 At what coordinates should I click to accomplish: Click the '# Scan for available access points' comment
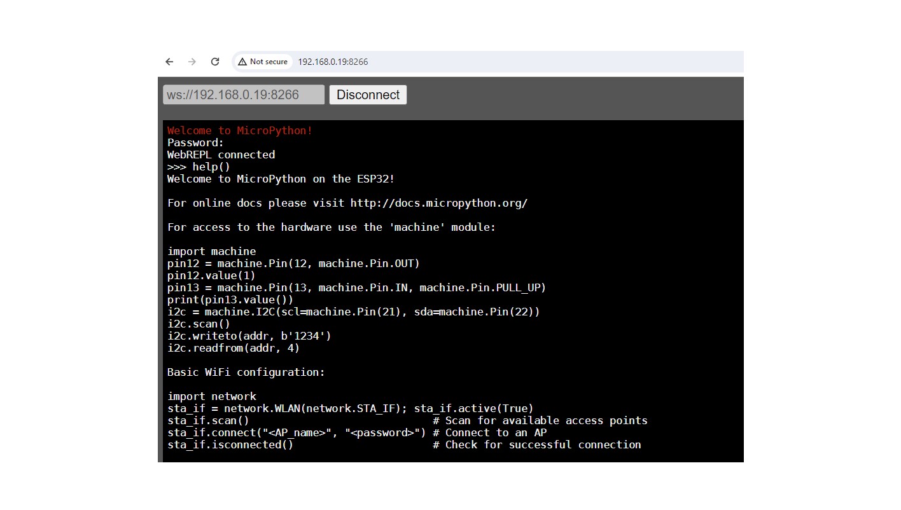(540, 420)
